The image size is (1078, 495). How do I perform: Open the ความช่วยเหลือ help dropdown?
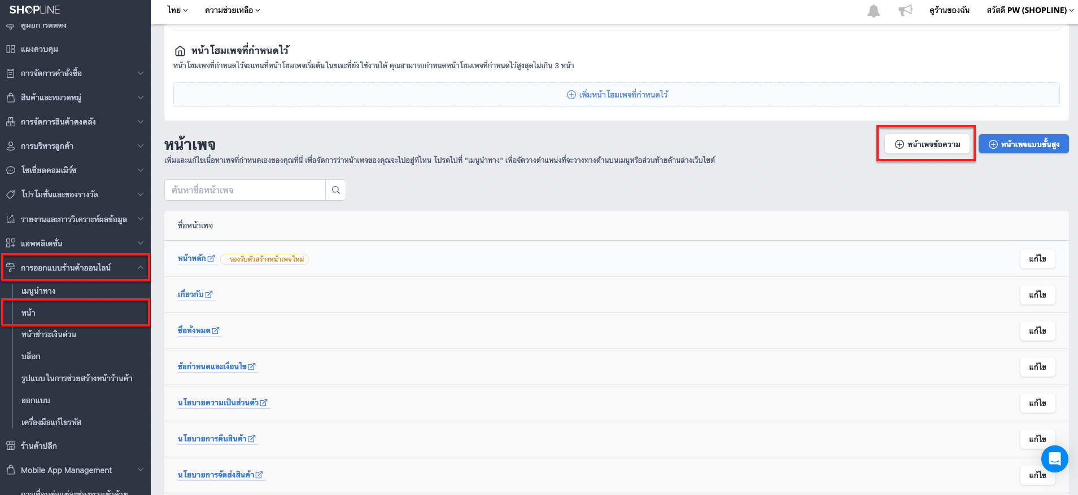point(233,10)
